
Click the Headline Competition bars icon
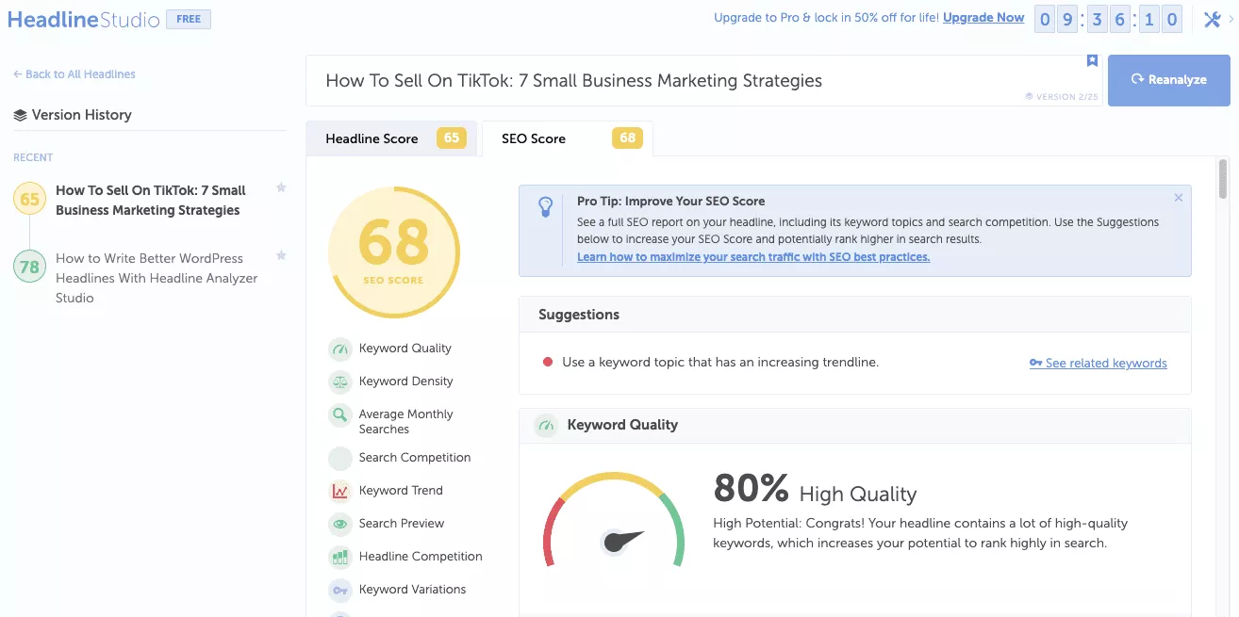[x=339, y=558]
